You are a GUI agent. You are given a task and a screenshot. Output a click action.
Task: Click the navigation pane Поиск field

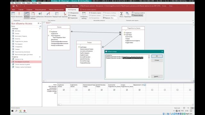click(x=25, y=26)
